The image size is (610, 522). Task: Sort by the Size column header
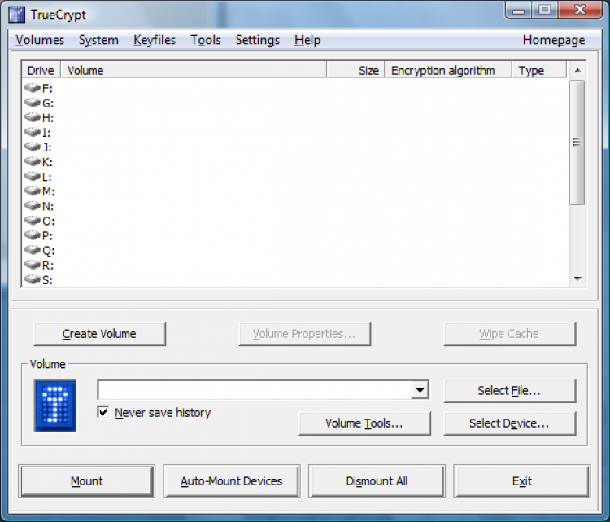(355, 71)
